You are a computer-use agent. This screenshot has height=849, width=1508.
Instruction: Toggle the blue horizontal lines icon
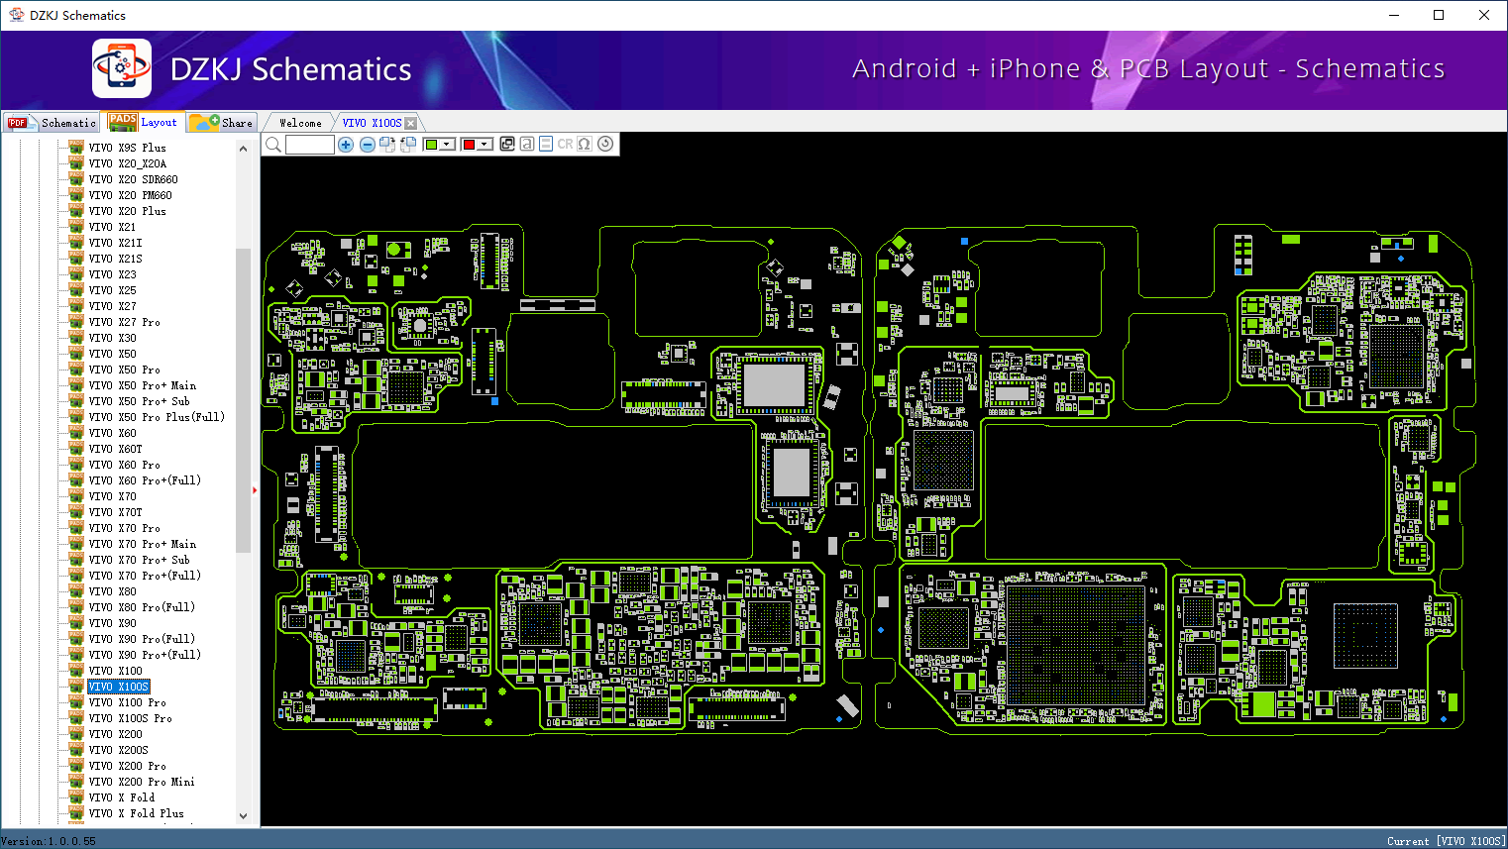[x=546, y=144]
